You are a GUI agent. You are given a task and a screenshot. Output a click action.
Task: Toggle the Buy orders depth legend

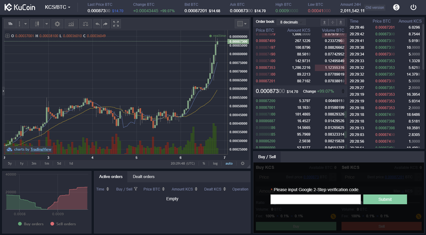31,224
